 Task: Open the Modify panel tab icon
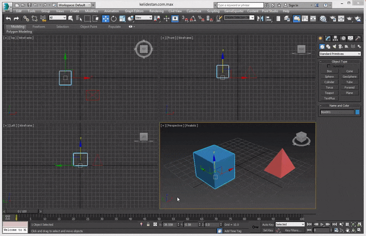[x=328, y=38]
